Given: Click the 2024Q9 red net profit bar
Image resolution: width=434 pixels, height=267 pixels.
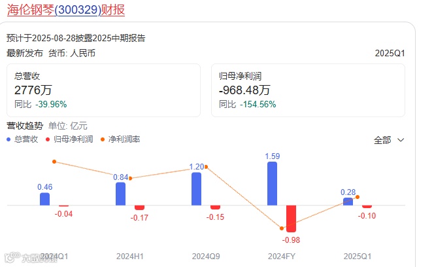Looking at the screenshot, I should (215, 207).
